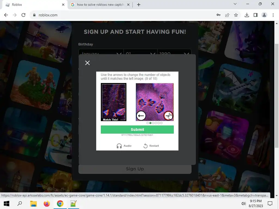Click the Chrome taskbar icon

[x=60, y=204]
